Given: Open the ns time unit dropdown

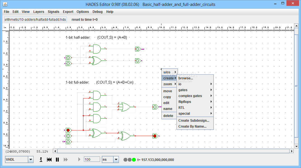Looking at the screenshot, I should pos(116,160).
